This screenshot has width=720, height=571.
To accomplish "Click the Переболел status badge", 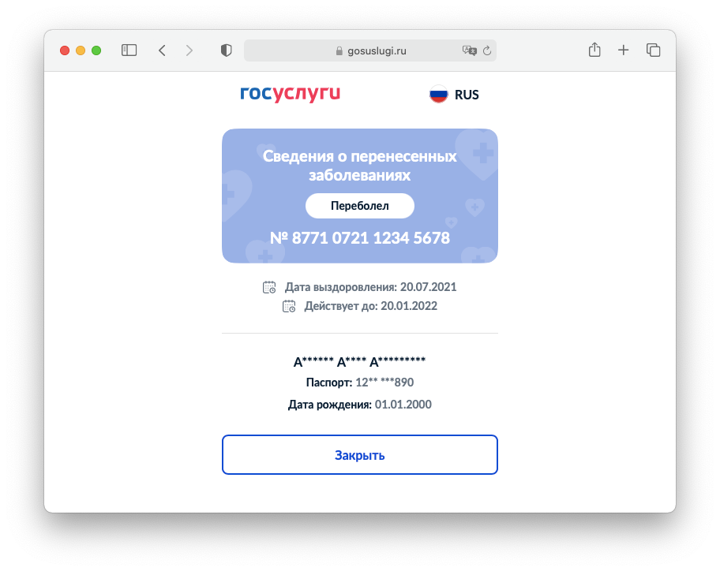I will pos(360,206).
